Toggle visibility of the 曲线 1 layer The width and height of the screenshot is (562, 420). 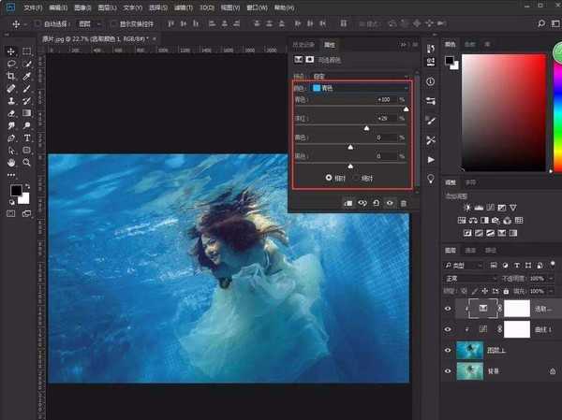click(449, 329)
